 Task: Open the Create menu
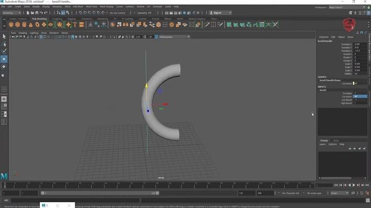17,6
